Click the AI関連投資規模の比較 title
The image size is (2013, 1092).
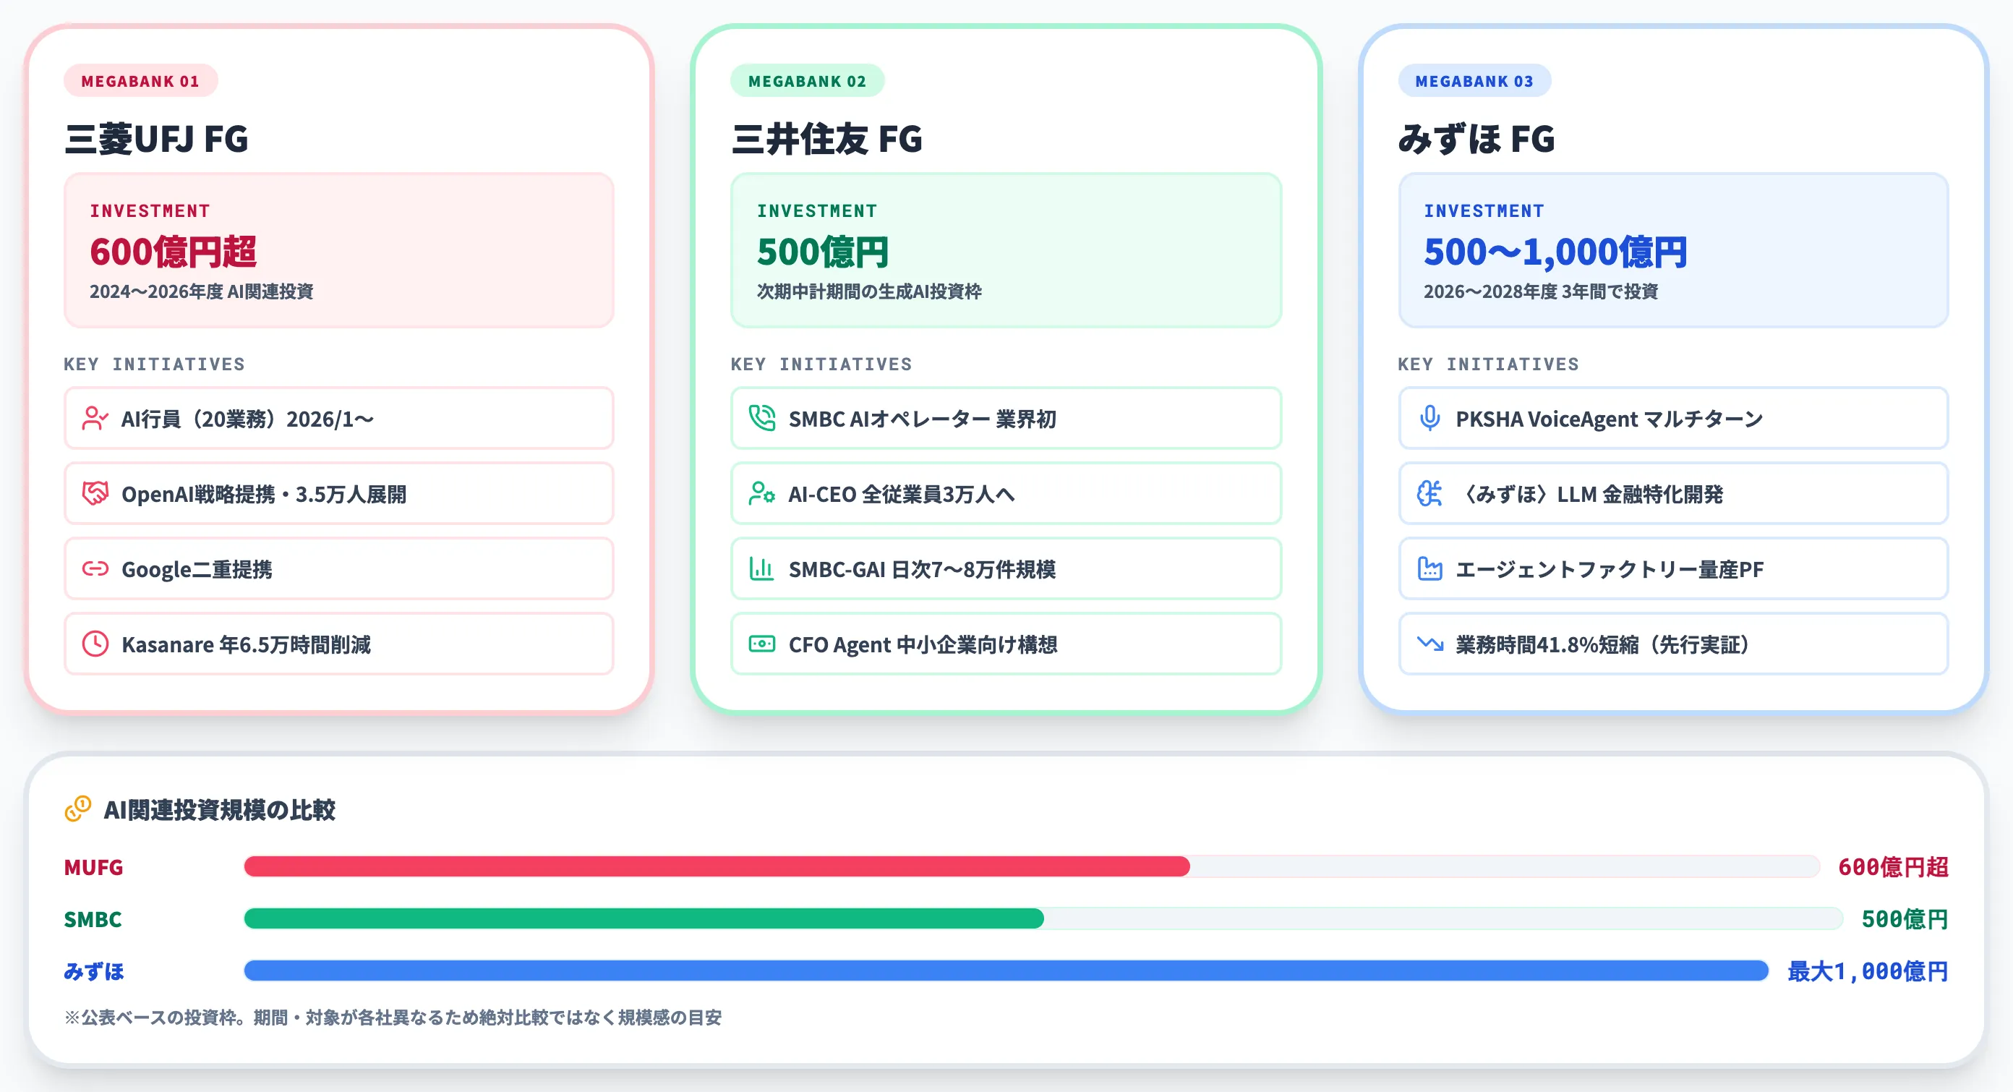pyautogui.click(x=220, y=810)
